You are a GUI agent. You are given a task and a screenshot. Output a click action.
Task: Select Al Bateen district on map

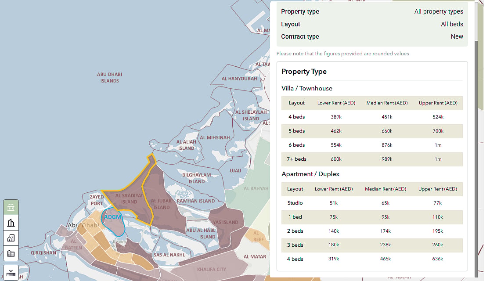click(x=73, y=245)
